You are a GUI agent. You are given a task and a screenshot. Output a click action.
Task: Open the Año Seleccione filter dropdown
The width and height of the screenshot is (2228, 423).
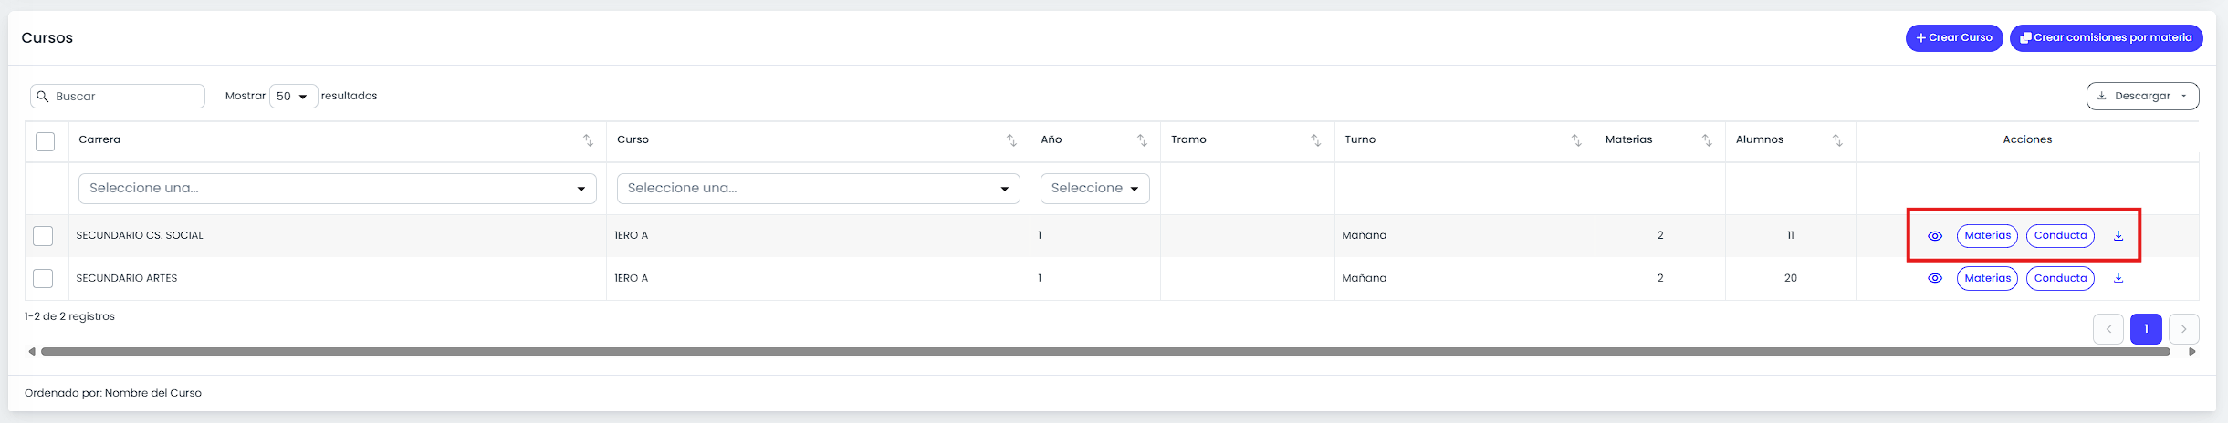click(1095, 189)
